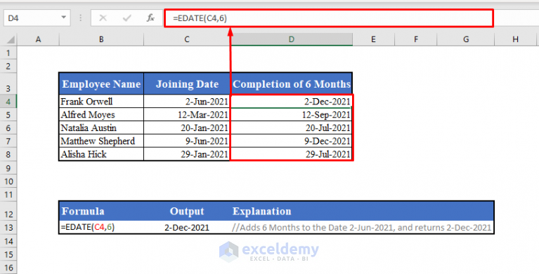Select column D header

coord(292,39)
